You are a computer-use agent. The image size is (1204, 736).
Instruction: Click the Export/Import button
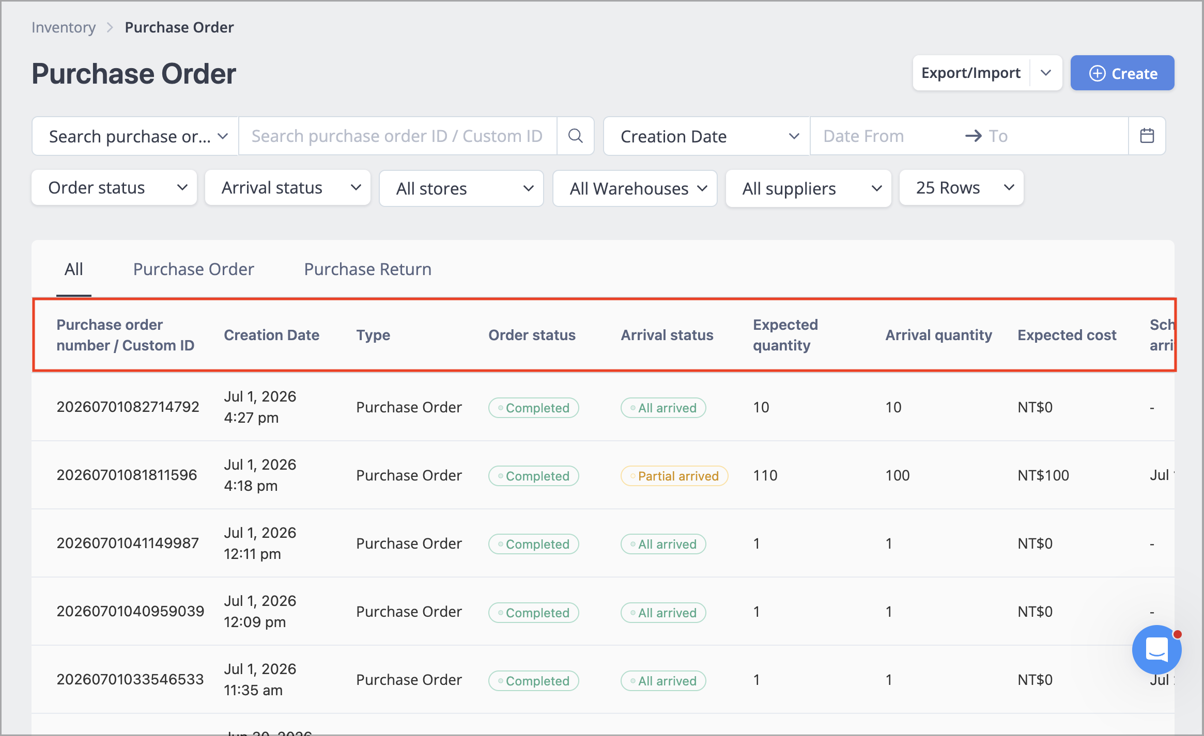(x=971, y=73)
